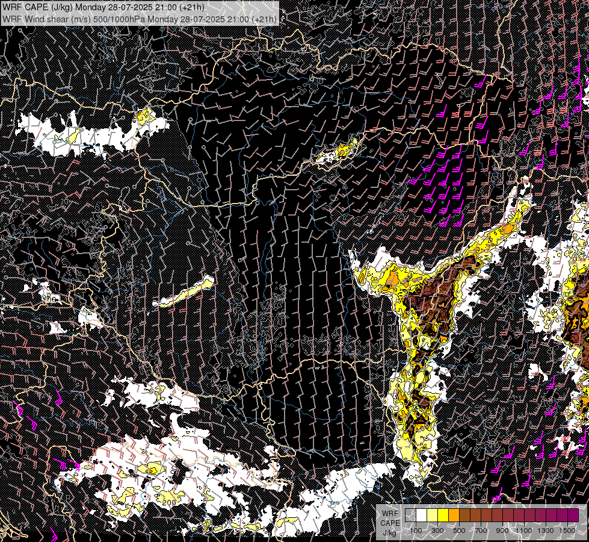Image resolution: width=589 pixels, height=542 pixels.
Task: Click the legend label 100
Action: click(x=416, y=531)
